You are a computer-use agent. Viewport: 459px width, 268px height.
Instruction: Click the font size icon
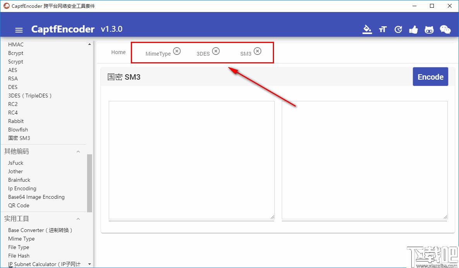click(383, 29)
